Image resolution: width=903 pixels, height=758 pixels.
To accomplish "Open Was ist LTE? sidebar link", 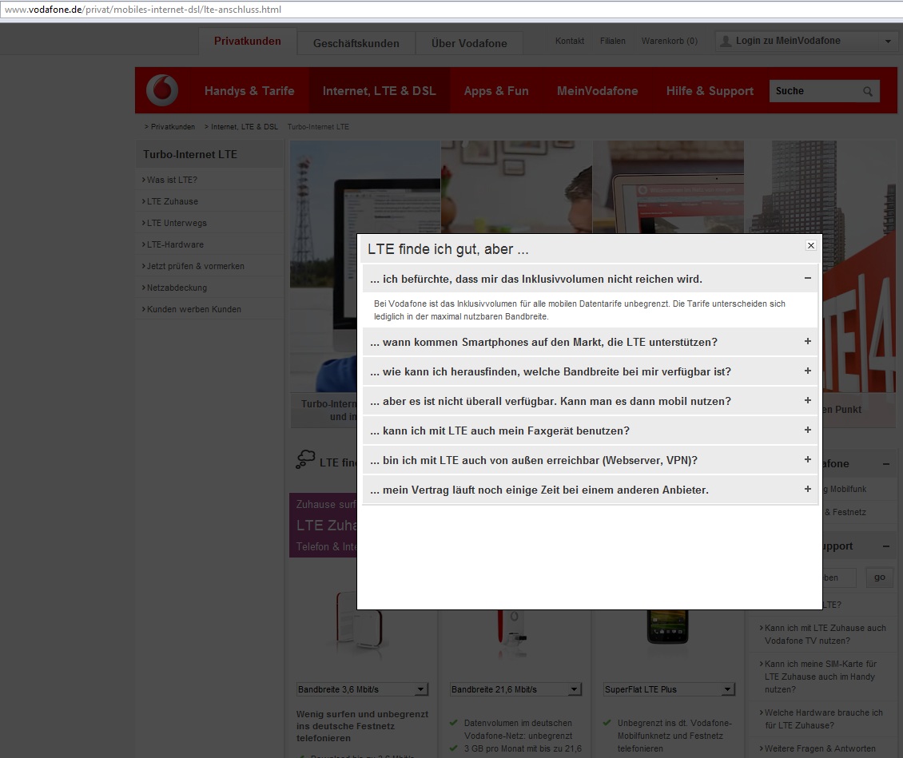I will click(x=172, y=180).
